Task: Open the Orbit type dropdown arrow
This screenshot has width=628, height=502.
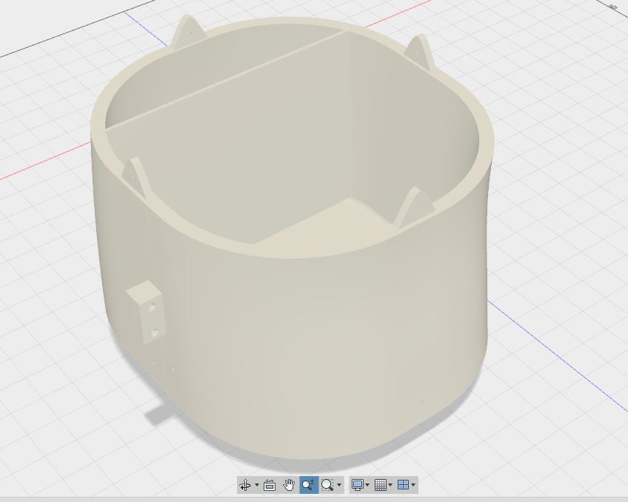Action: [x=257, y=485]
